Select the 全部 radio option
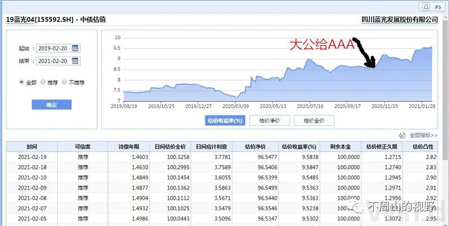449x226 pixels. coord(21,82)
